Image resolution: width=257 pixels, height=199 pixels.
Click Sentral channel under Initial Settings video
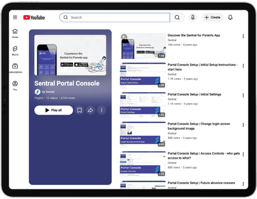(x=172, y=99)
